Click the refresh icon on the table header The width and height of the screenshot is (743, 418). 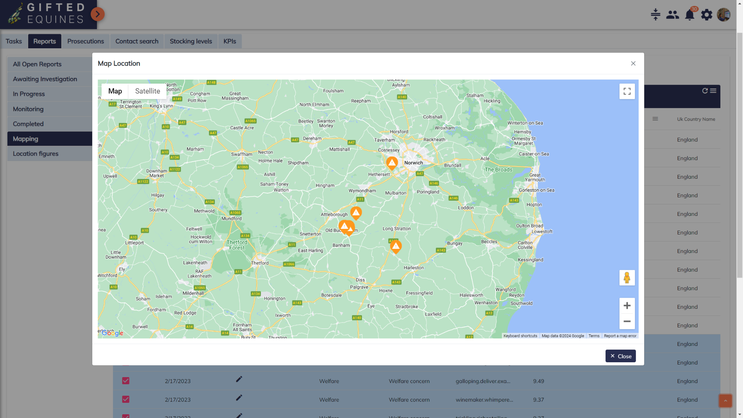705,91
